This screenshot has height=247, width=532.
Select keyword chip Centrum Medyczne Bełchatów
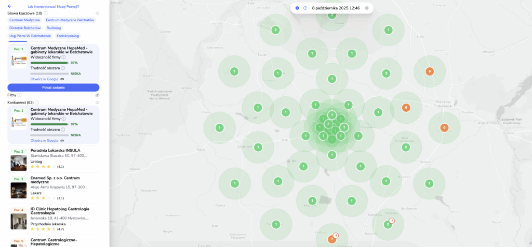pyautogui.click(x=71, y=20)
